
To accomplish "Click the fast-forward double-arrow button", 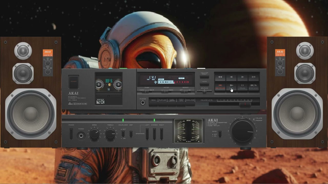I will (x=254, y=77).
